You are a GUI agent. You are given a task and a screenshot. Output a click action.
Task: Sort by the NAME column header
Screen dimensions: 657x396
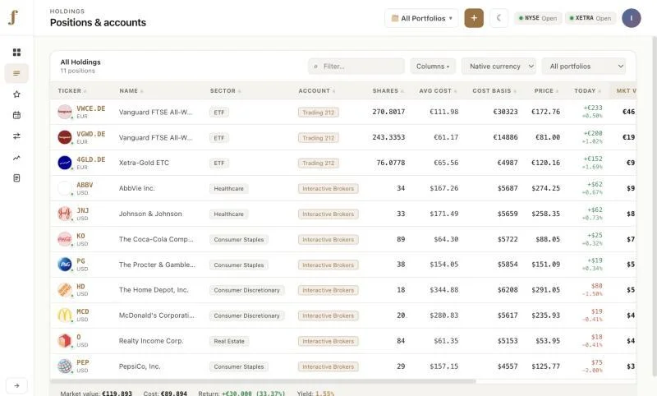(x=131, y=90)
